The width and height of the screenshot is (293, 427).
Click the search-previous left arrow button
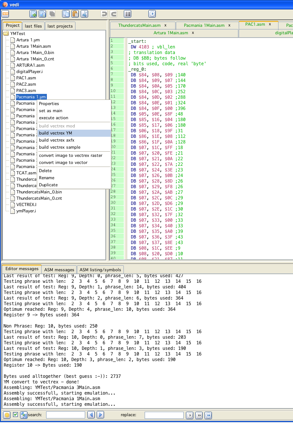[x=91, y=415]
